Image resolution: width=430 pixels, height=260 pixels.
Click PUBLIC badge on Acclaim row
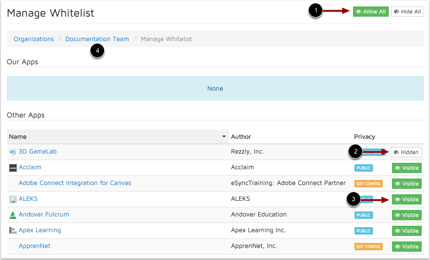click(x=363, y=168)
